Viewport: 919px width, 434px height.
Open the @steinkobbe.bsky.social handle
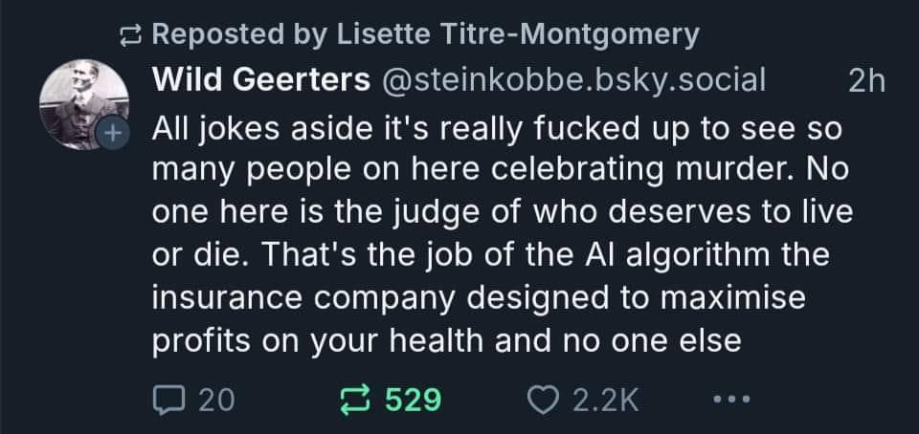573,80
